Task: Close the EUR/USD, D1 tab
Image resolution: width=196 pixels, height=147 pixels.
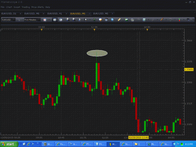Action: pos(20,13)
